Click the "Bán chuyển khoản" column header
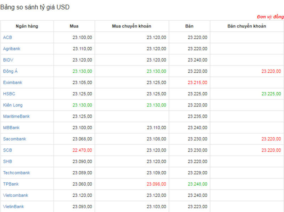The height and width of the screenshot is (212, 284). pos(247,26)
